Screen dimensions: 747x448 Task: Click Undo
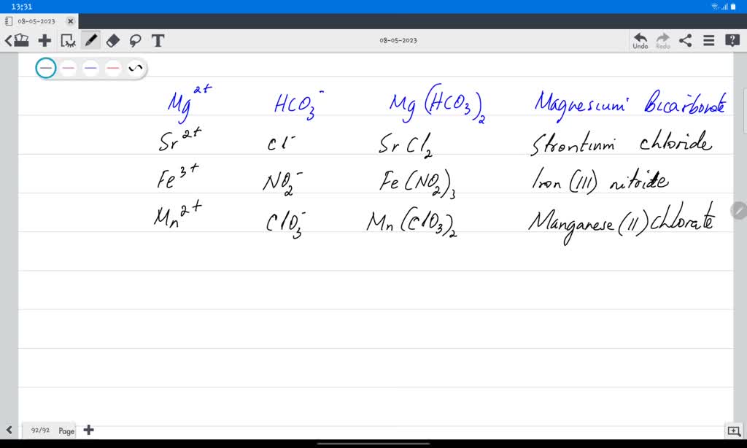640,40
